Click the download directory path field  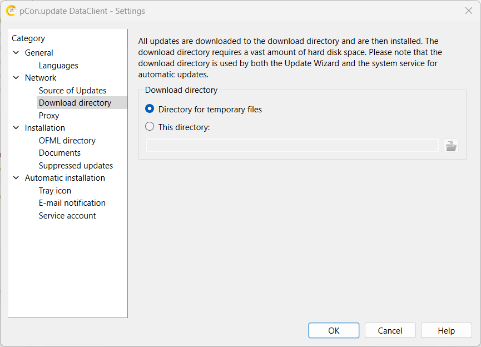tap(292, 146)
